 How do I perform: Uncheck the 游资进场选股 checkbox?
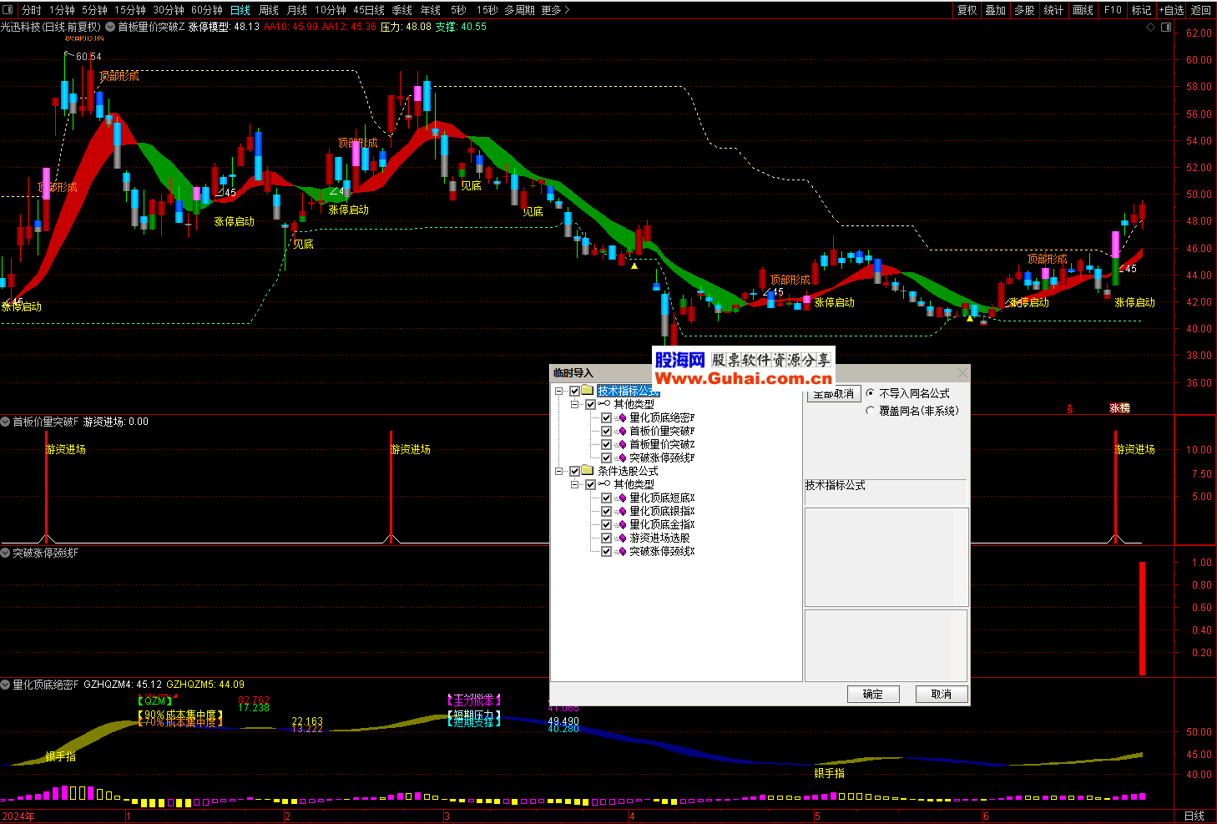point(606,538)
